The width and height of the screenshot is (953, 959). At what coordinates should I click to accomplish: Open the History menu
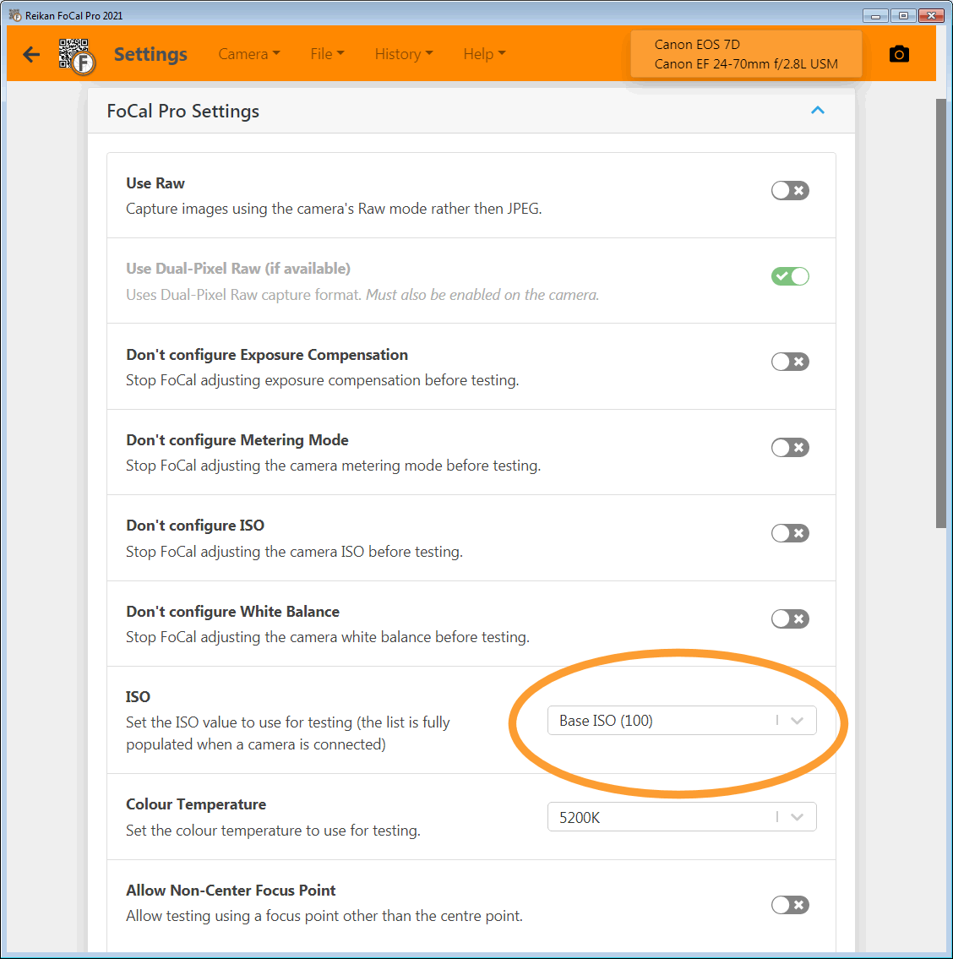(x=404, y=54)
